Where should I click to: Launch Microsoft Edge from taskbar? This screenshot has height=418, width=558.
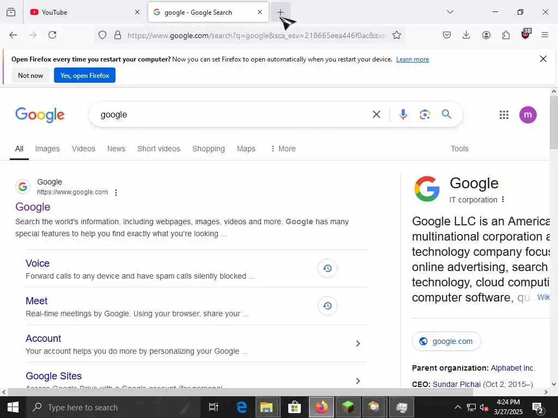pos(241,407)
